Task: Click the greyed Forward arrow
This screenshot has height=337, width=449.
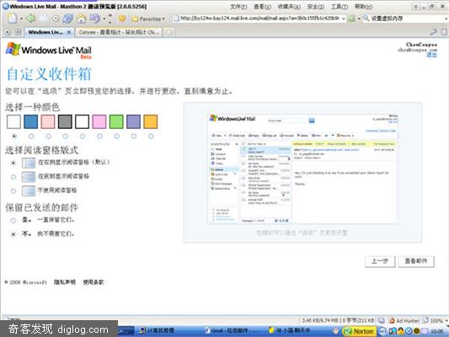Action: click(44, 19)
